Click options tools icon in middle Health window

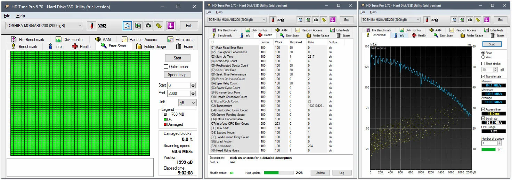pyautogui.click(x=324, y=20)
